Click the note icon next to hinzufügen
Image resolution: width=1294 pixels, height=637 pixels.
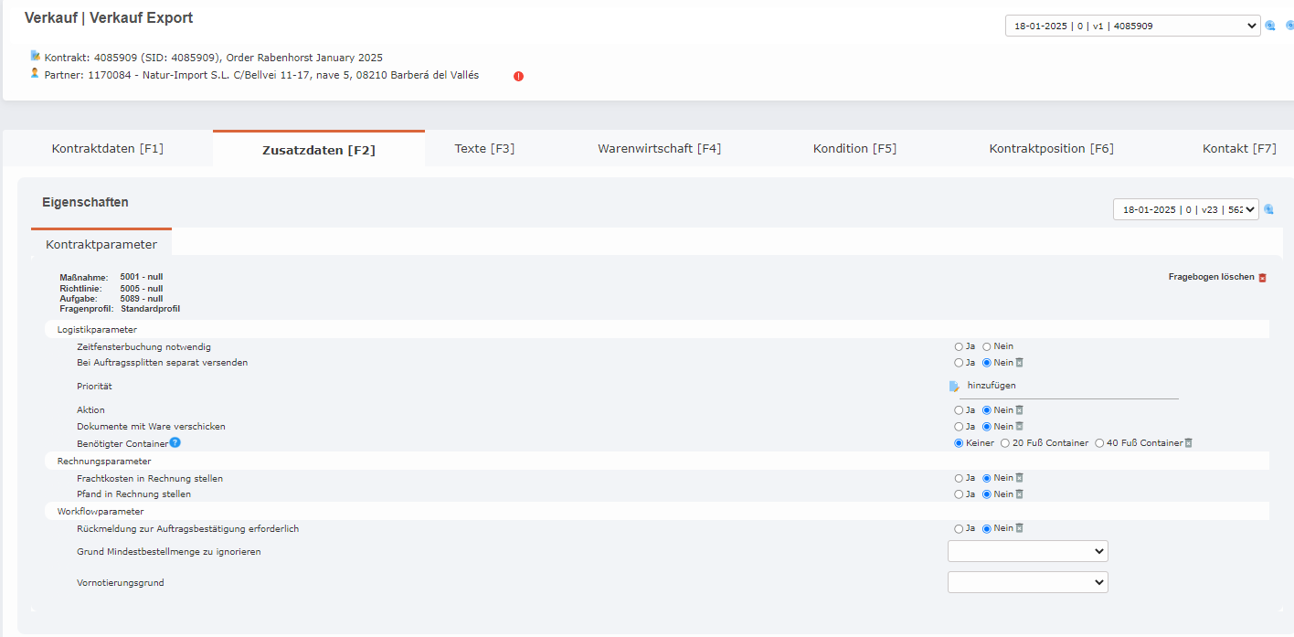pyautogui.click(x=955, y=386)
